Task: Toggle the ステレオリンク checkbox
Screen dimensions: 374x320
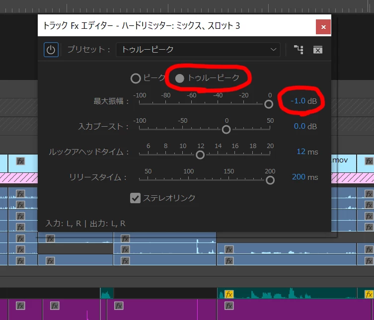Action: [x=135, y=198]
